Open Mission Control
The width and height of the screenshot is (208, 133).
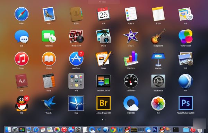click(x=104, y=81)
